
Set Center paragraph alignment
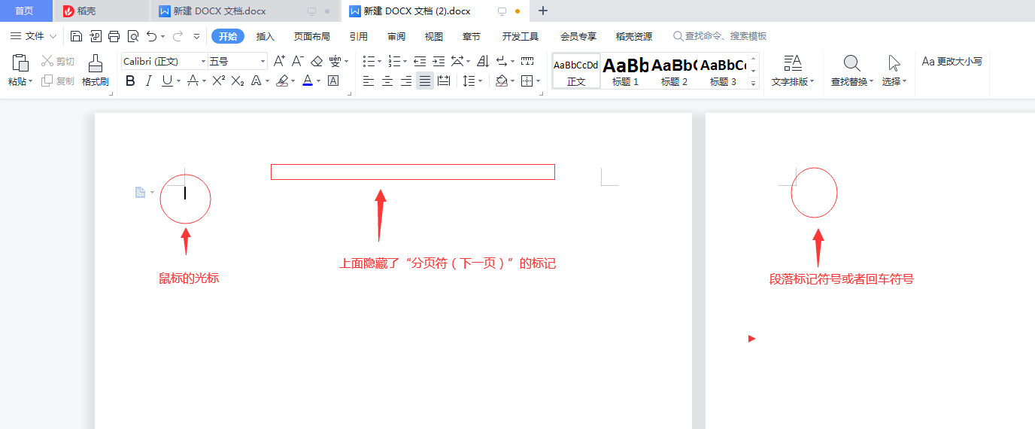pos(387,81)
